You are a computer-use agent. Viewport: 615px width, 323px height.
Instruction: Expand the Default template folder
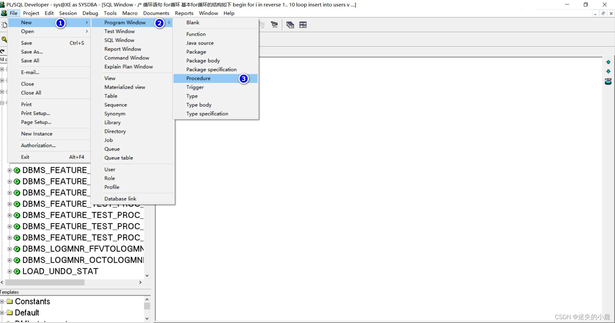click(x=2, y=313)
